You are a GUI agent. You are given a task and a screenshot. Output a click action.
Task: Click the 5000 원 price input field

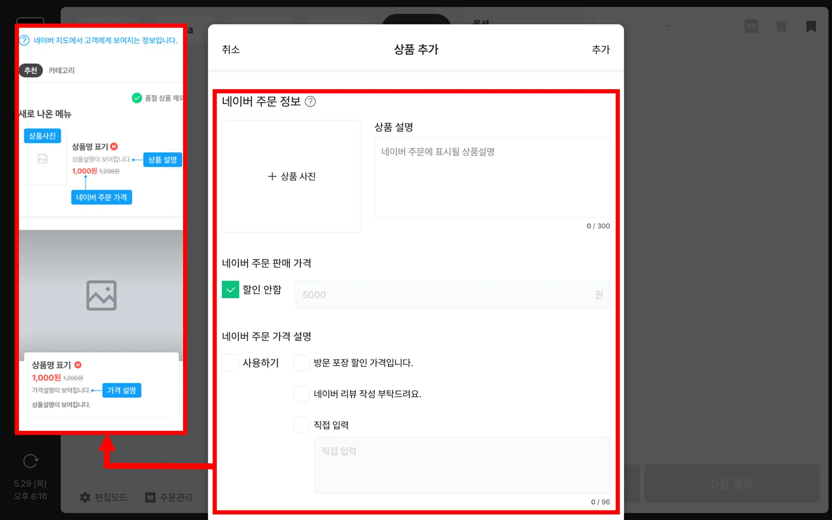453,294
